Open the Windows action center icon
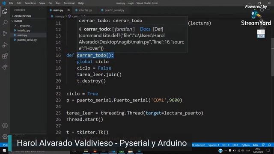Screen dimensions: 274x154 click(x=268, y=151)
